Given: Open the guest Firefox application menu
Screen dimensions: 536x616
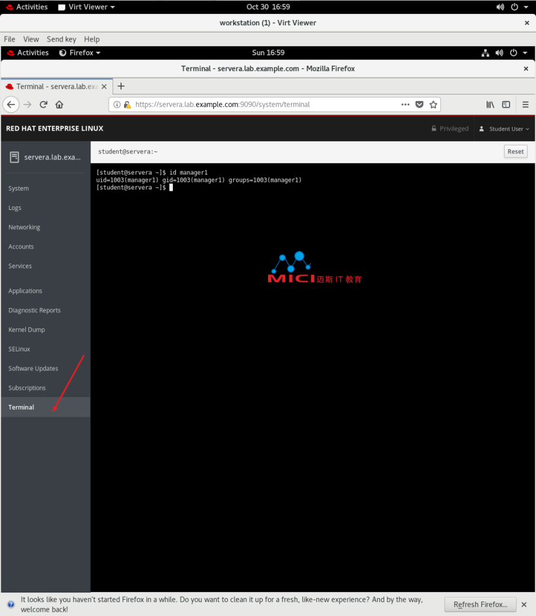Looking at the screenshot, I should pos(80,53).
